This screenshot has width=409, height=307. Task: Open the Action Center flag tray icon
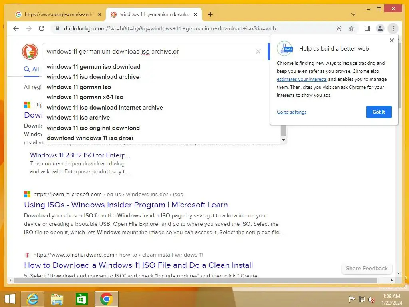tap(352, 299)
